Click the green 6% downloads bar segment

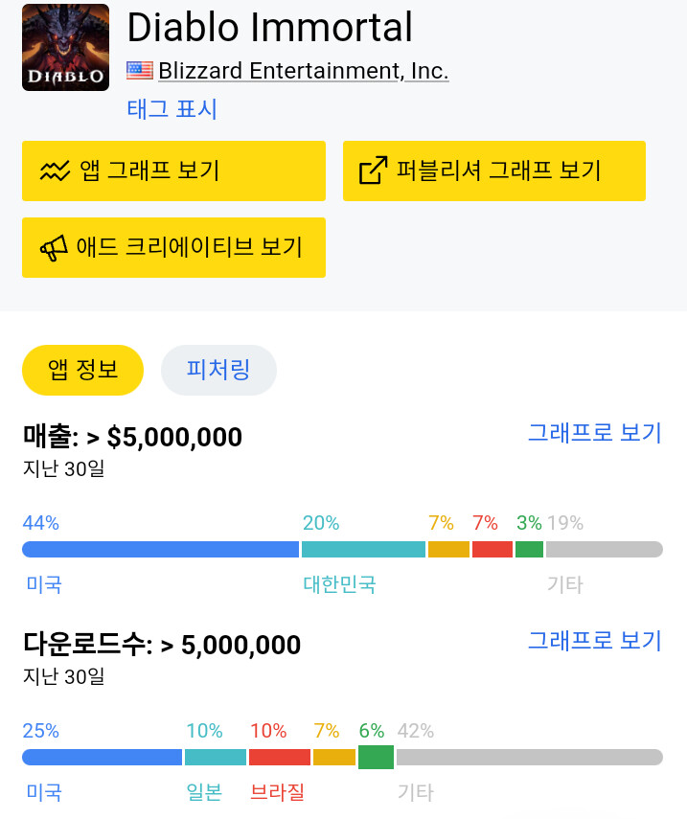(x=376, y=758)
